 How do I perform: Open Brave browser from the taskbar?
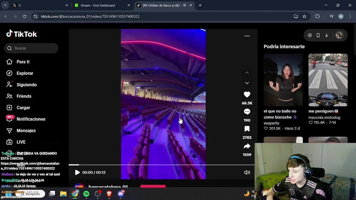109,194
